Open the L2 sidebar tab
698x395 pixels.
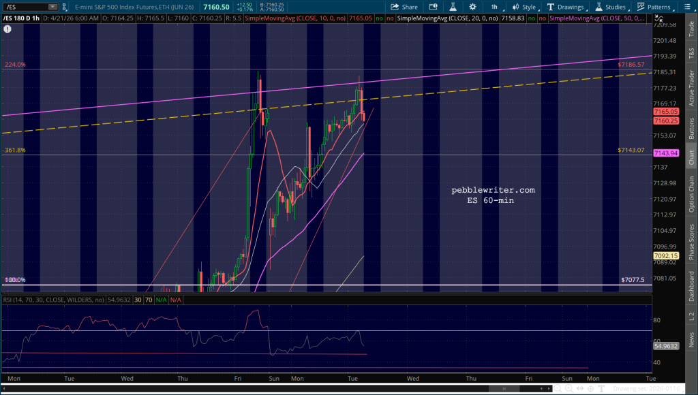click(x=691, y=316)
